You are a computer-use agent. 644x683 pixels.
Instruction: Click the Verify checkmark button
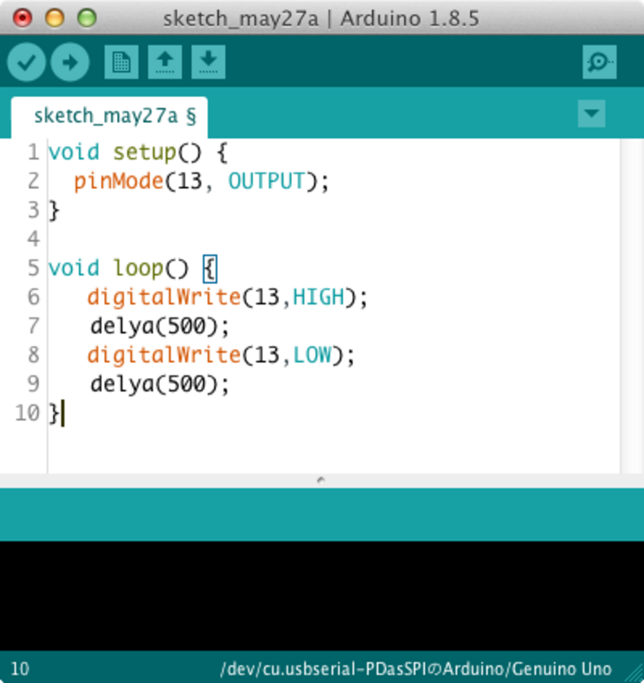(x=27, y=62)
